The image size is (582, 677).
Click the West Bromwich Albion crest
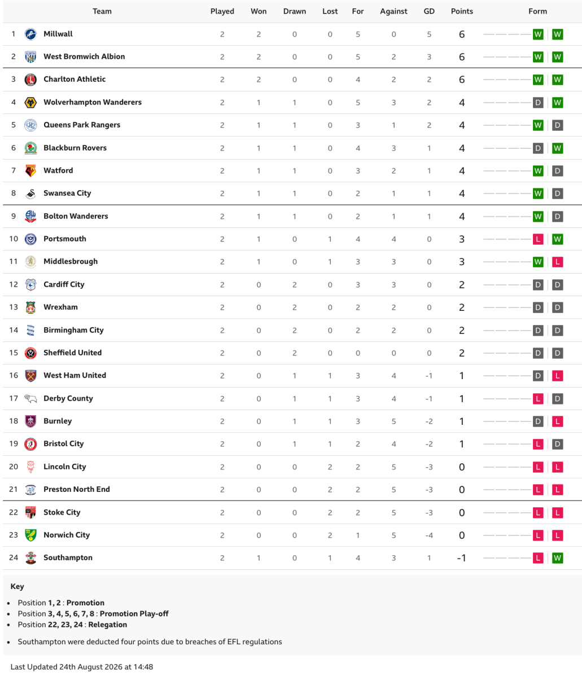pyautogui.click(x=30, y=57)
